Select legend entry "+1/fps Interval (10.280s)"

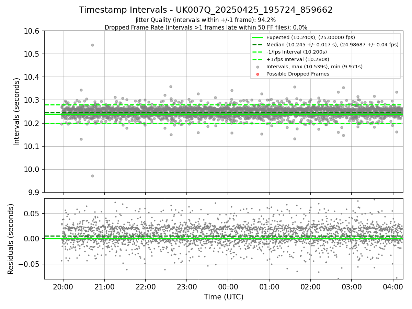[x=297, y=59]
